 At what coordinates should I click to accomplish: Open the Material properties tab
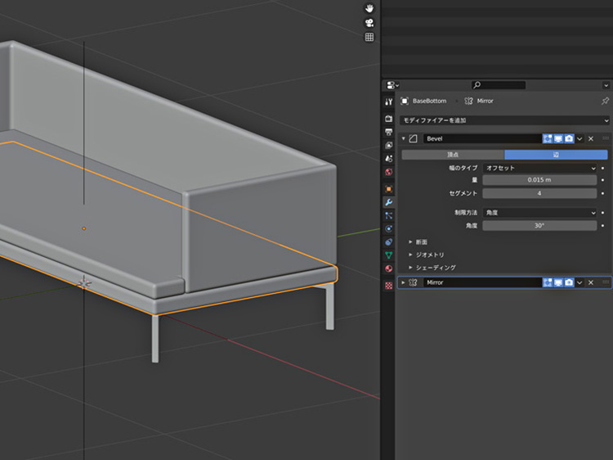389,268
